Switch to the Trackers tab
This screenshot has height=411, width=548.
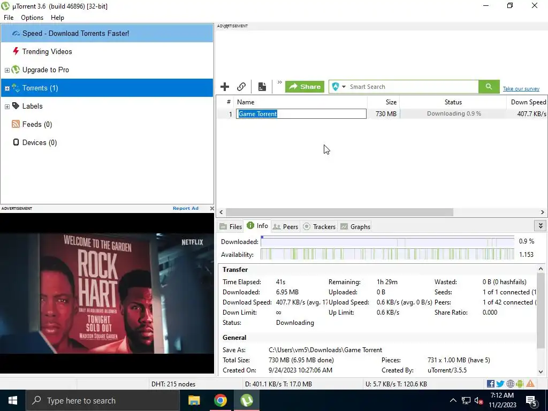tap(319, 226)
